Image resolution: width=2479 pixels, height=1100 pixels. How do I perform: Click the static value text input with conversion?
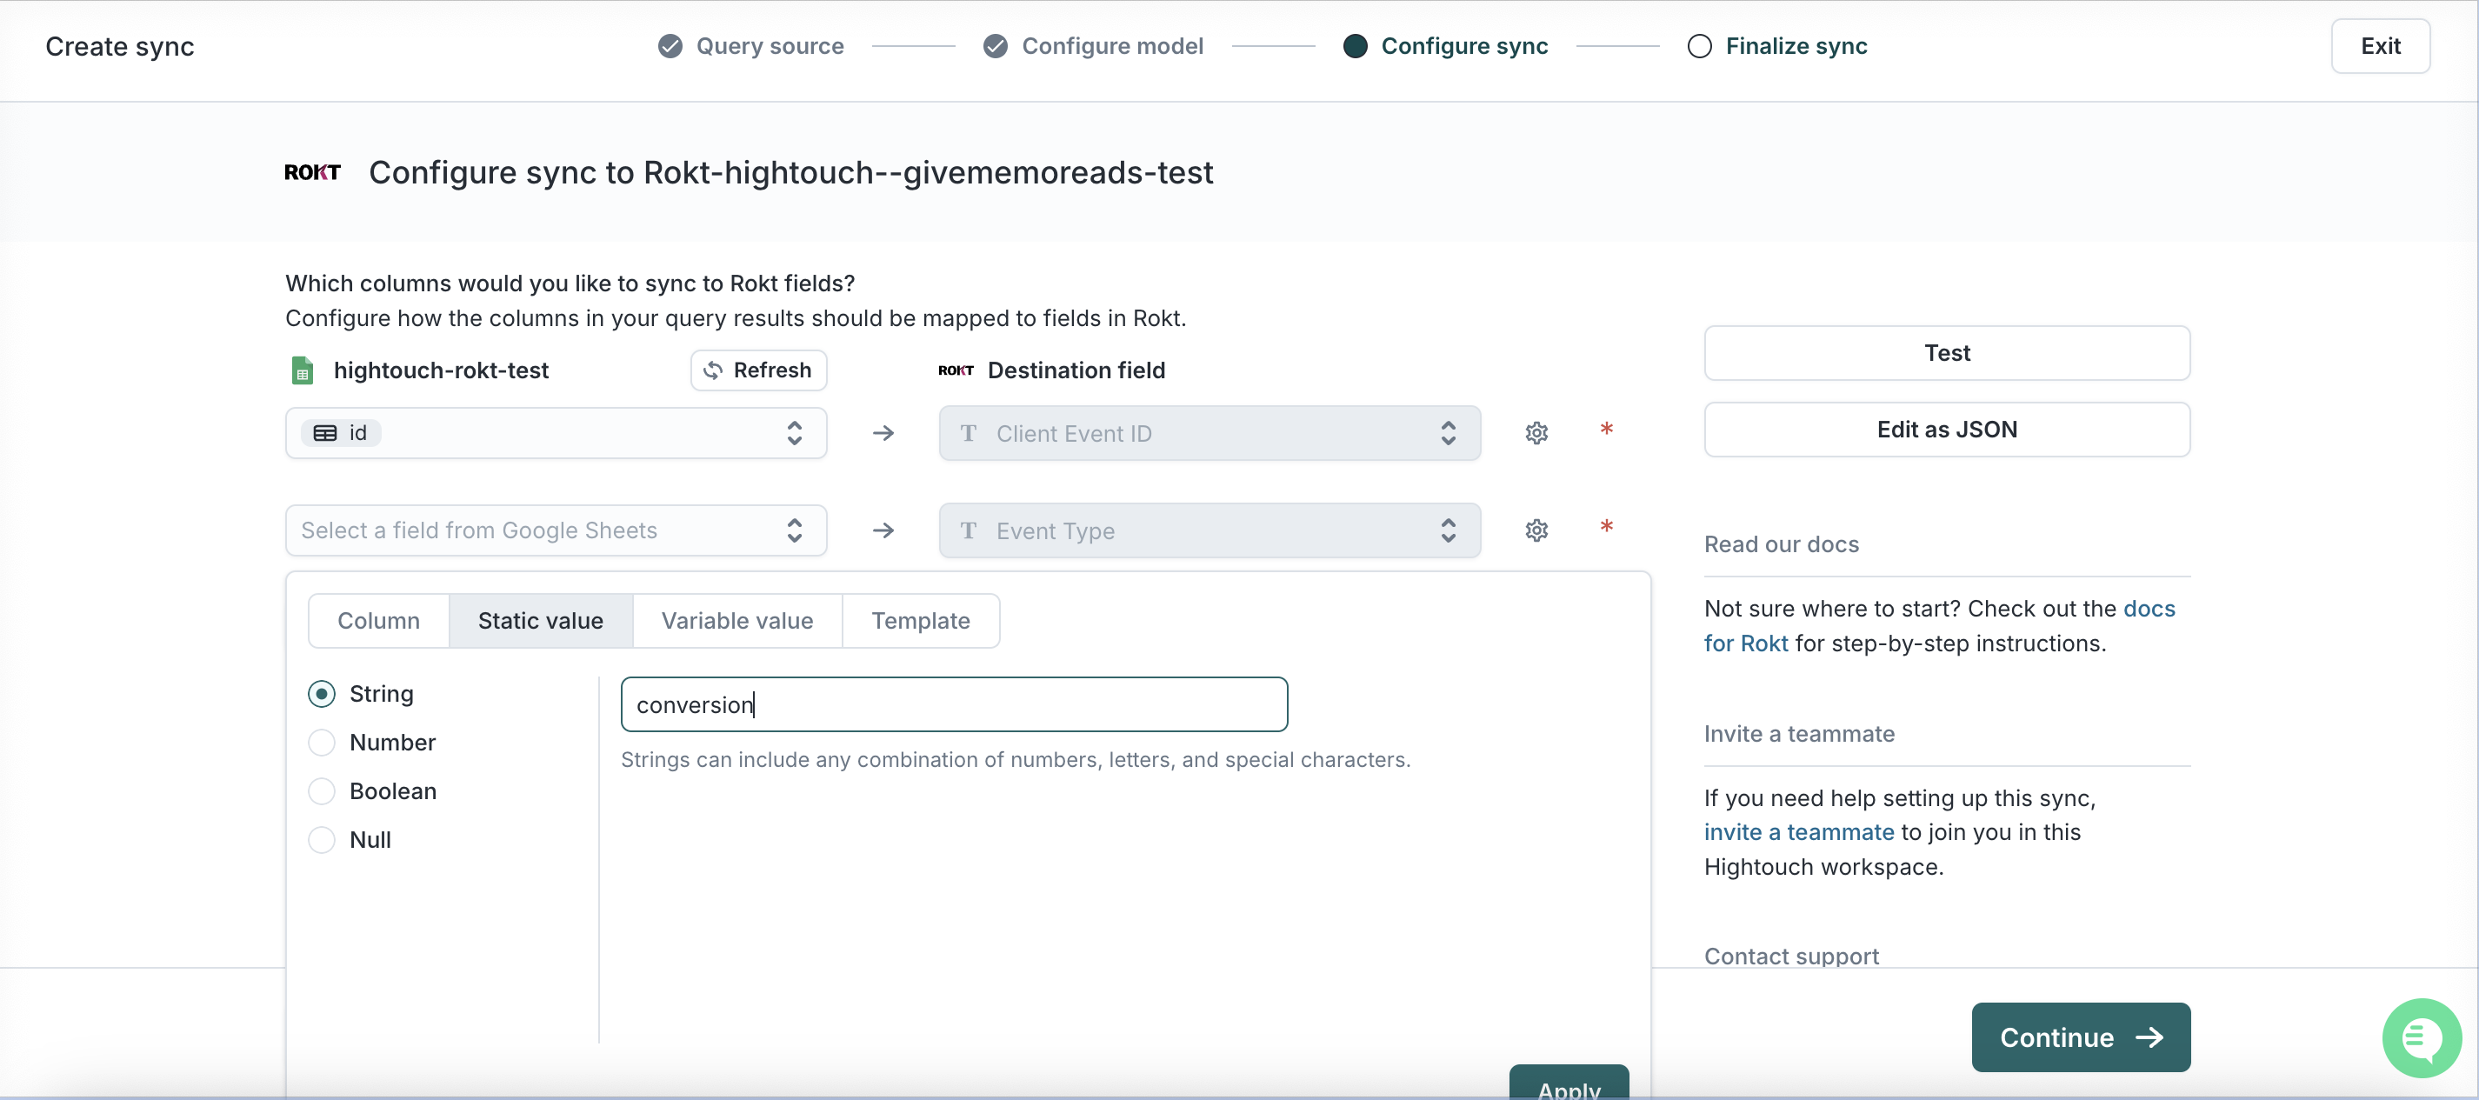[954, 704]
